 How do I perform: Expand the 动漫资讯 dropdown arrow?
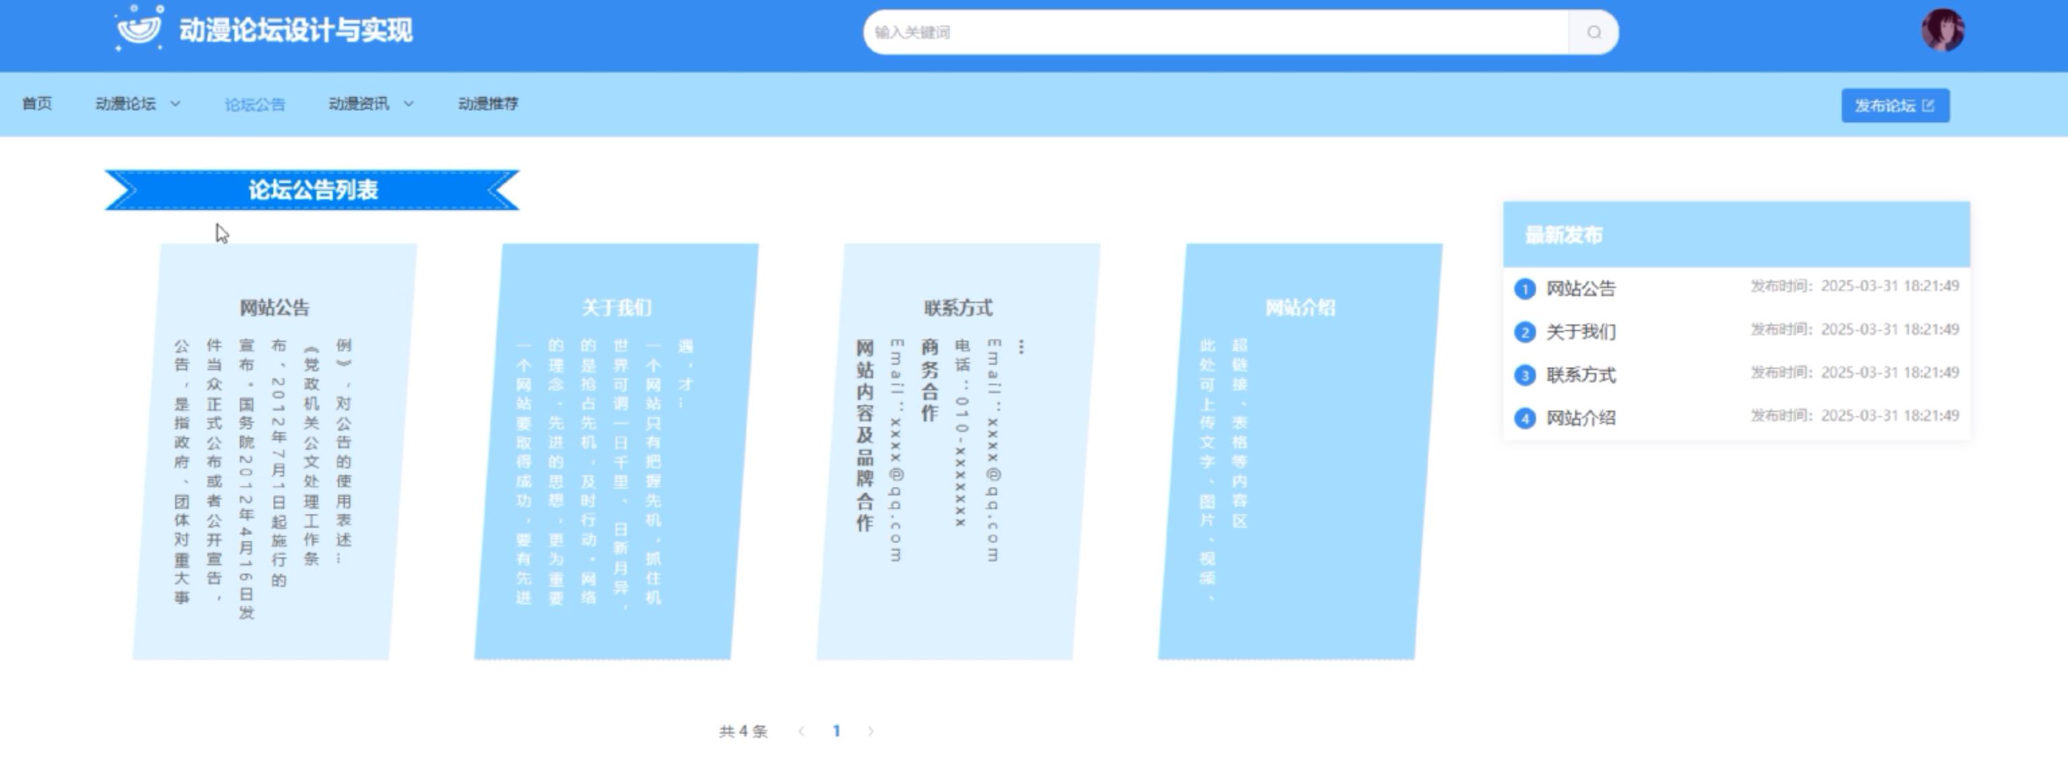point(409,104)
